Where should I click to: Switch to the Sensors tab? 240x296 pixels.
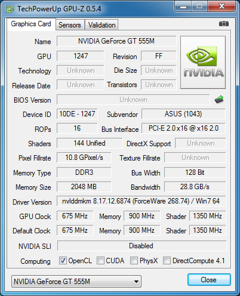70,25
